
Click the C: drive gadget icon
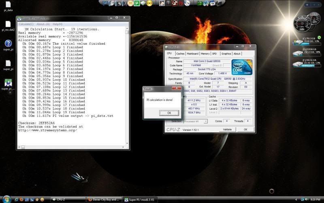coord(298,43)
